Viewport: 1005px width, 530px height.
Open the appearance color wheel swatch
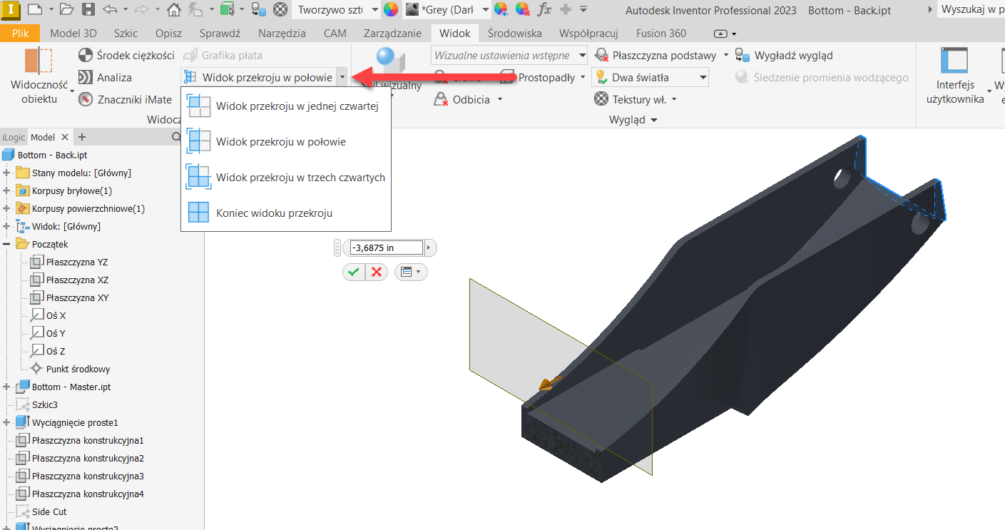coord(391,10)
